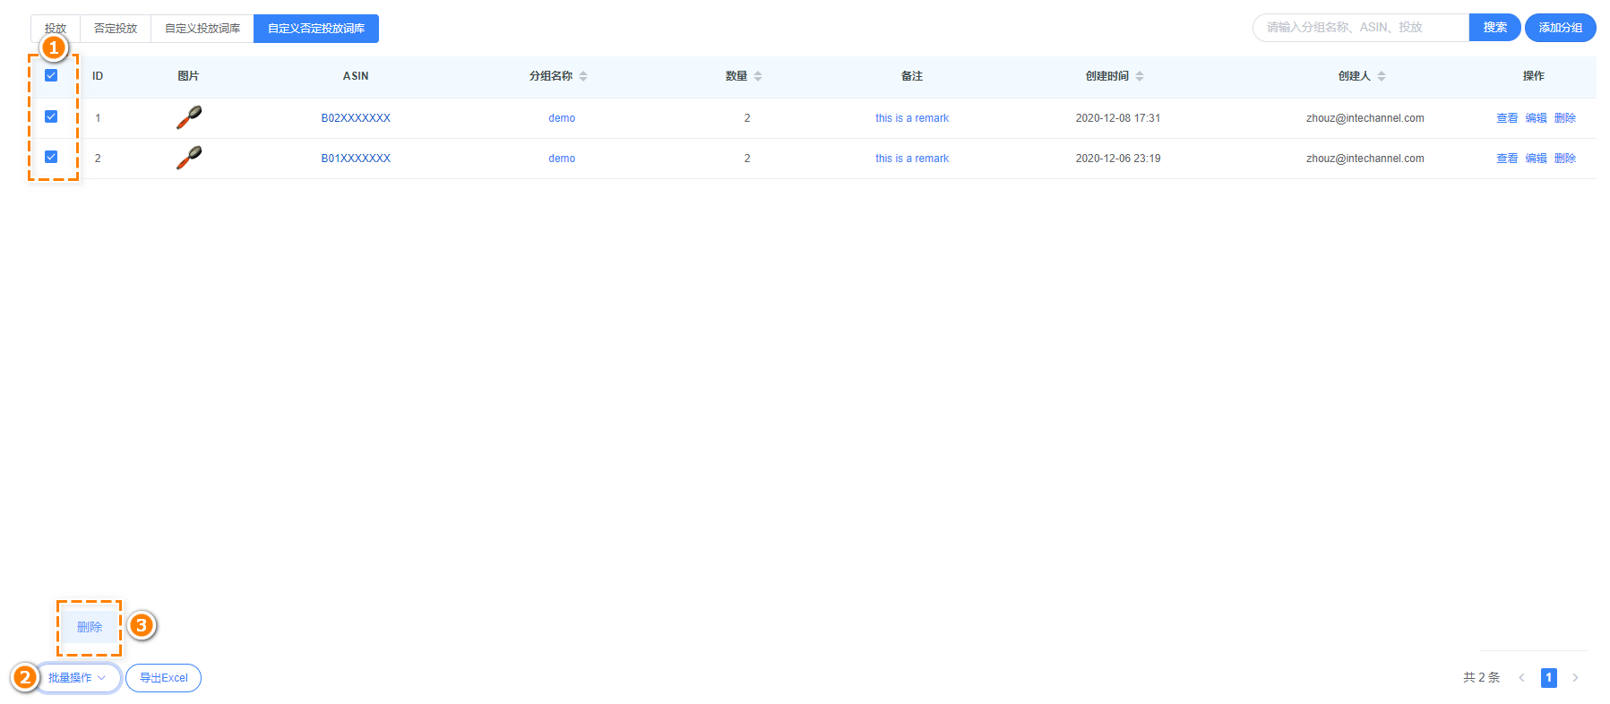Click the 共 2 条 total count text
The height and width of the screenshot is (704, 1610).
pyautogui.click(x=1482, y=678)
